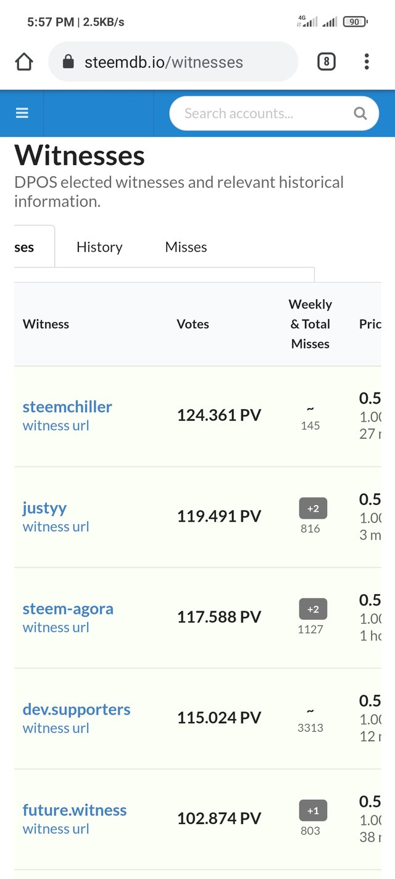The height and width of the screenshot is (879, 395).
Task: Open the browser tab switcher showing 8
Action: (x=326, y=62)
